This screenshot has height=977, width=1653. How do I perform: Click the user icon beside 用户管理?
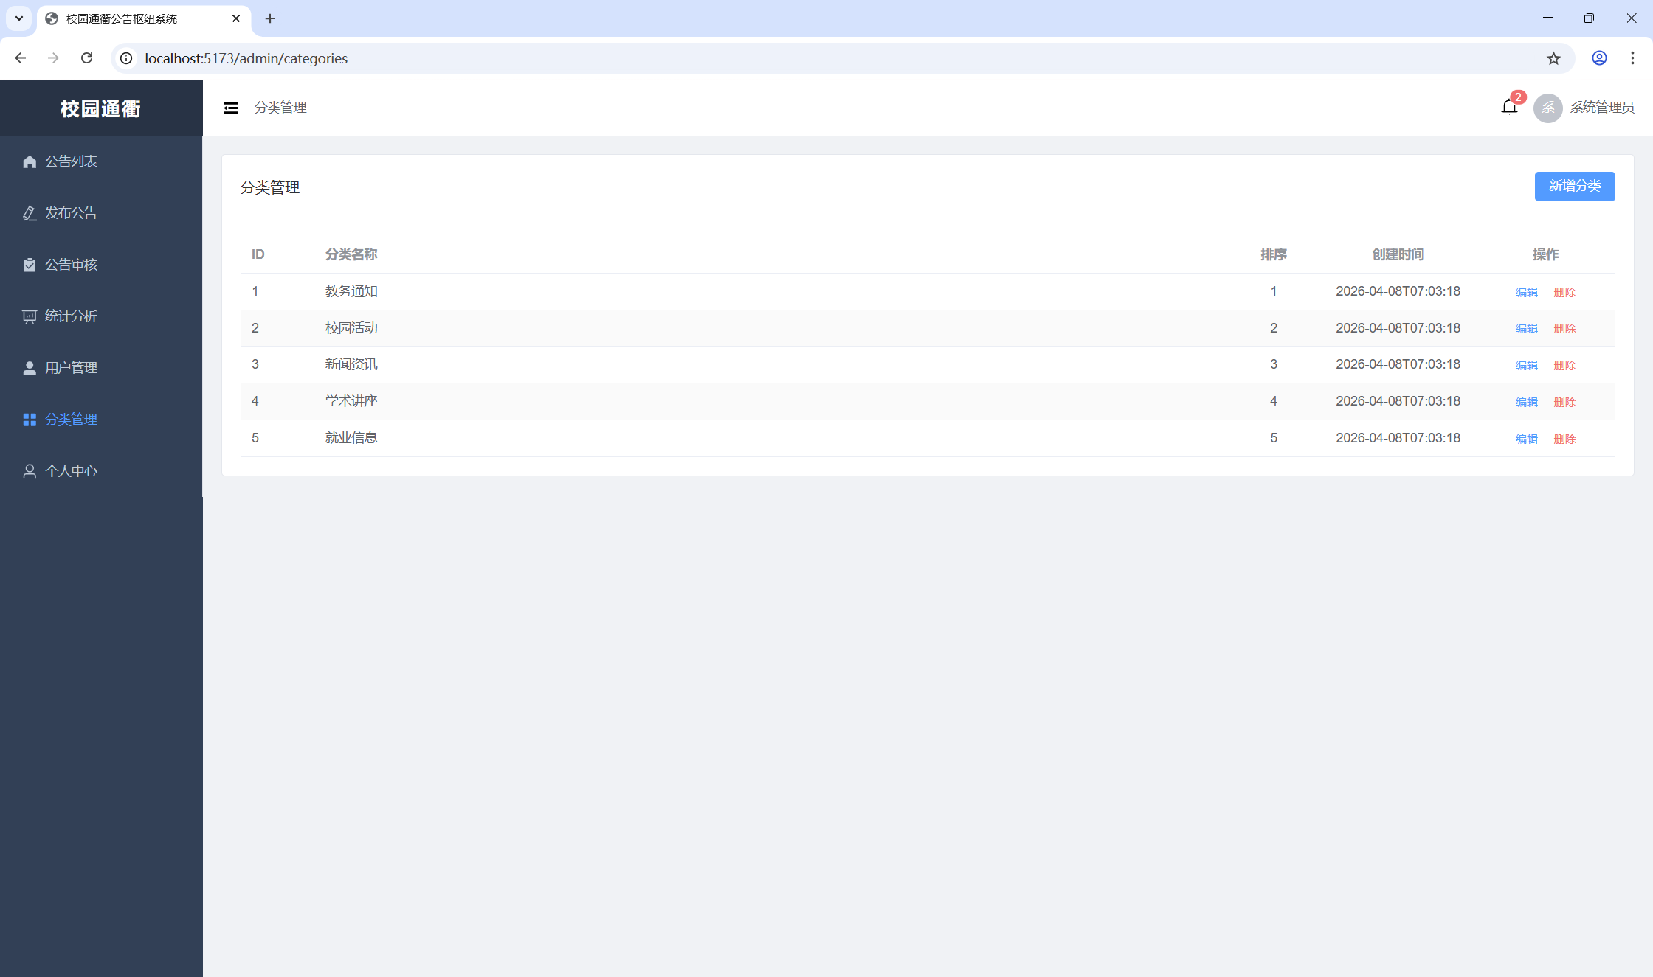tap(30, 368)
